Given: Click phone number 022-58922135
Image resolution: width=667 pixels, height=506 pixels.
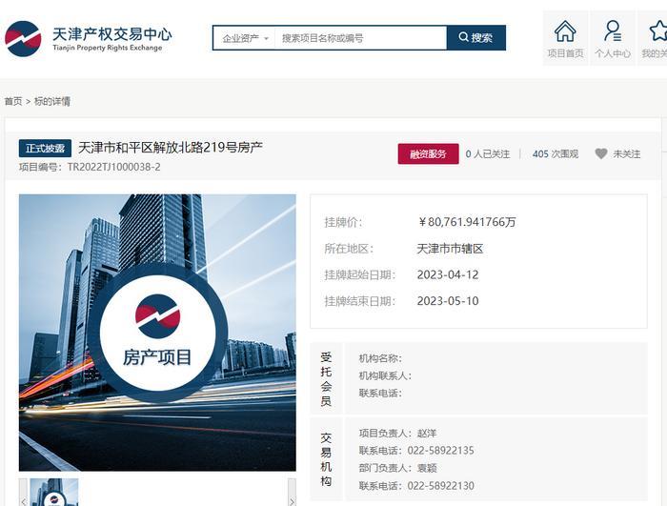Looking at the screenshot, I should point(440,451).
